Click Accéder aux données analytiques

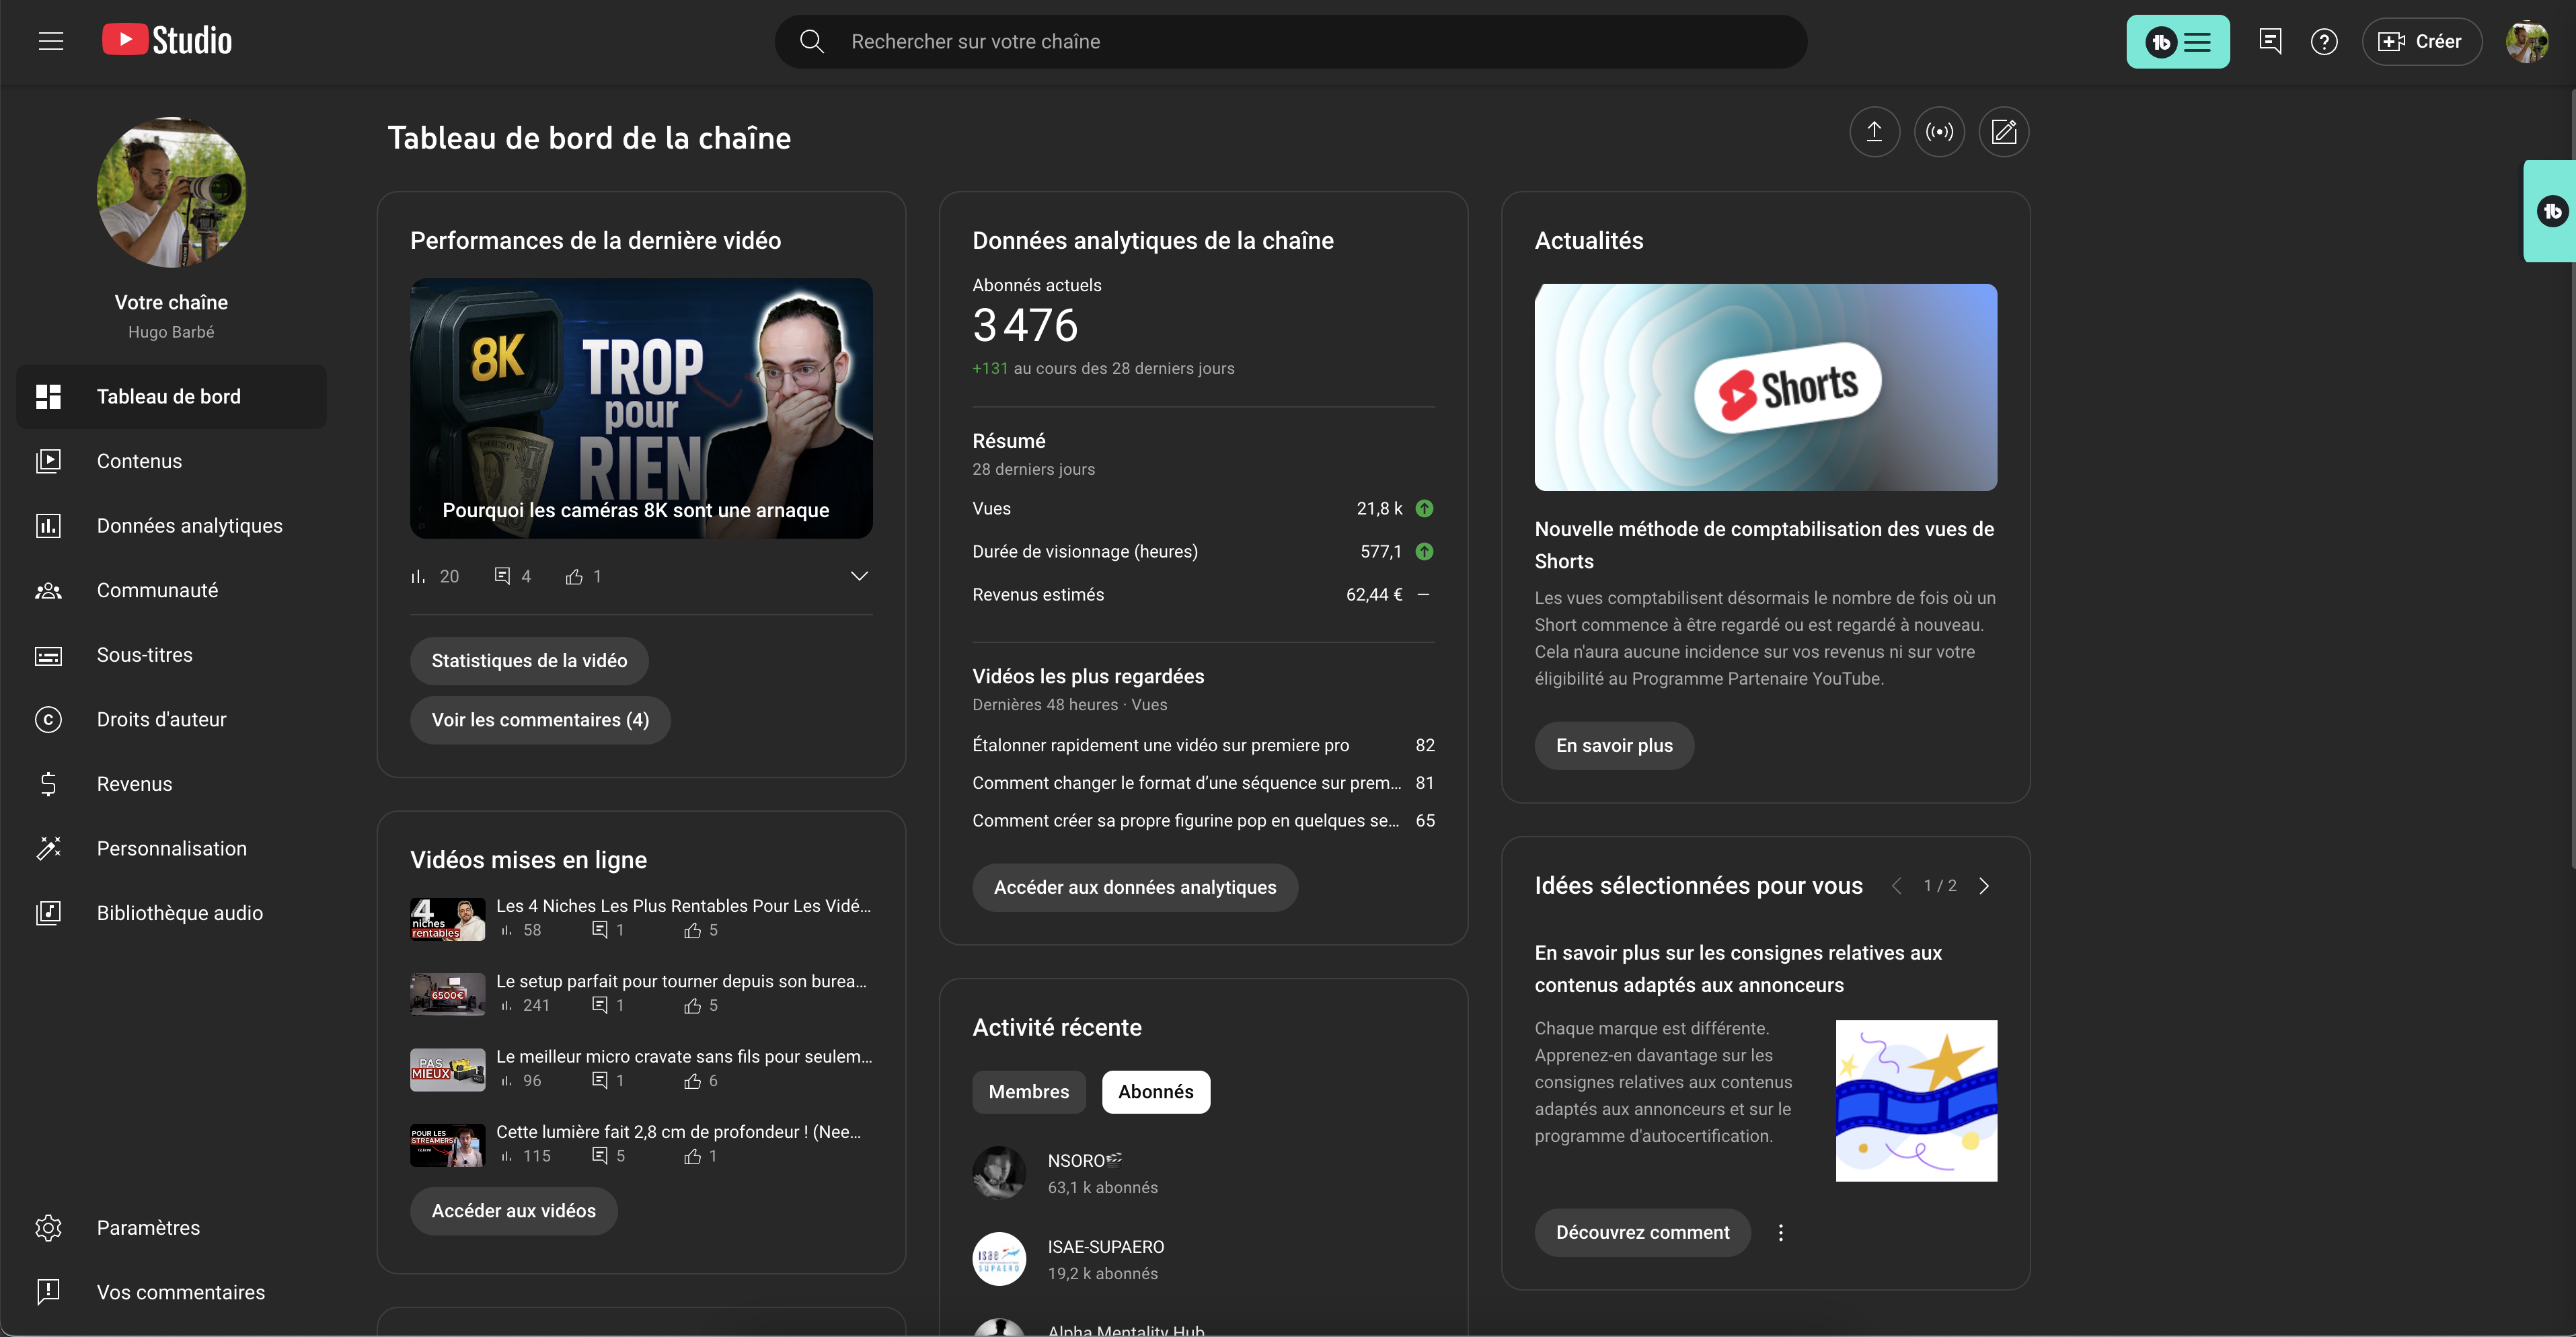pos(1135,887)
